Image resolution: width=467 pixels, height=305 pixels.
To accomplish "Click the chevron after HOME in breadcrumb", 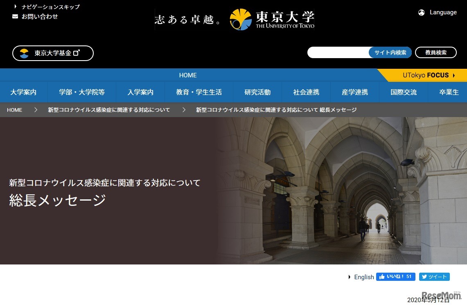I will [36, 110].
